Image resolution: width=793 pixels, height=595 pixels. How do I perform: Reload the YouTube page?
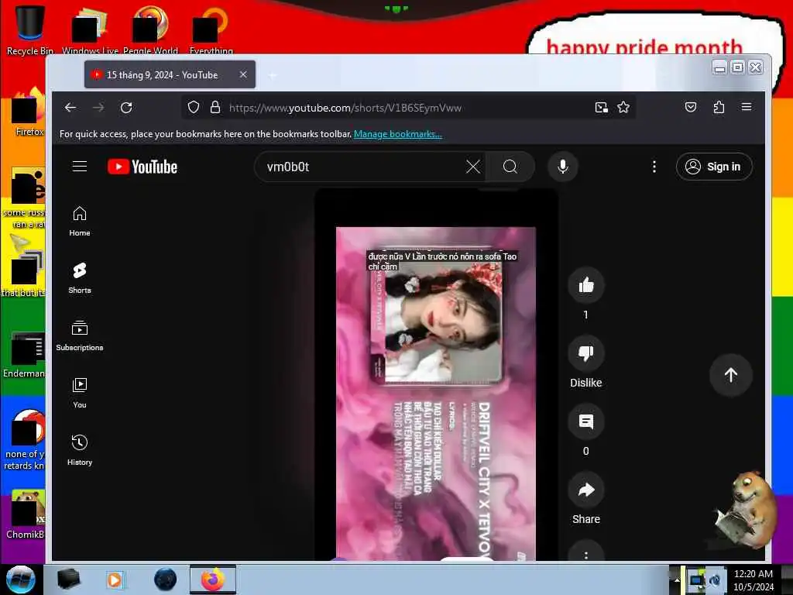click(x=126, y=107)
